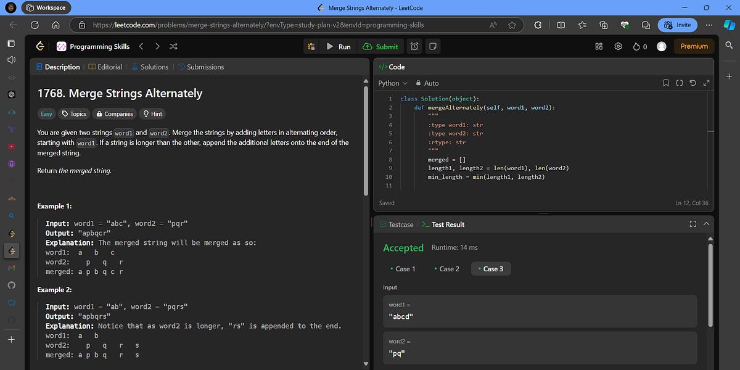Viewport: 740px width, 370px height.
Task: Open editor settings with the gear icon
Action: pyautogui.click(x=618, y=46)
